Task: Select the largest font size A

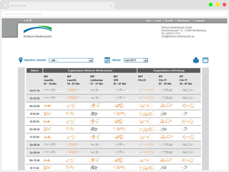Action: click(30, 20)
